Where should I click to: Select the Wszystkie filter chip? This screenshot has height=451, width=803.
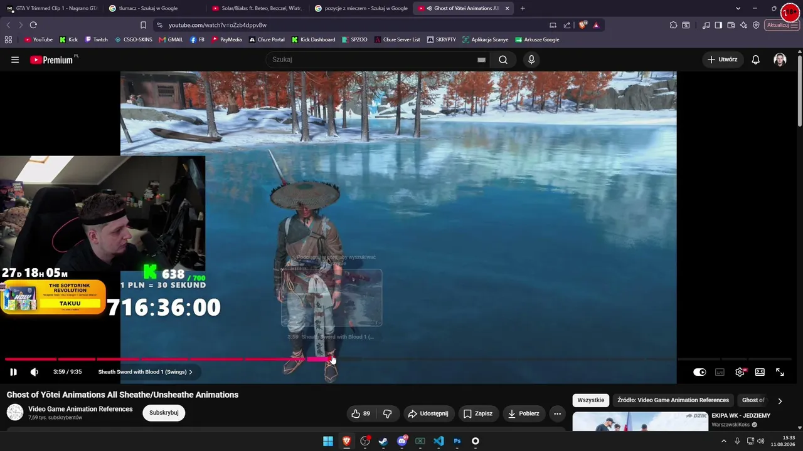[x=591, y=400]
